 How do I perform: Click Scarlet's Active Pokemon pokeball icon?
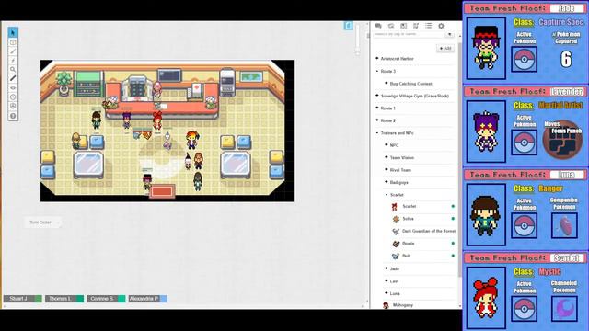pos(524,309)
